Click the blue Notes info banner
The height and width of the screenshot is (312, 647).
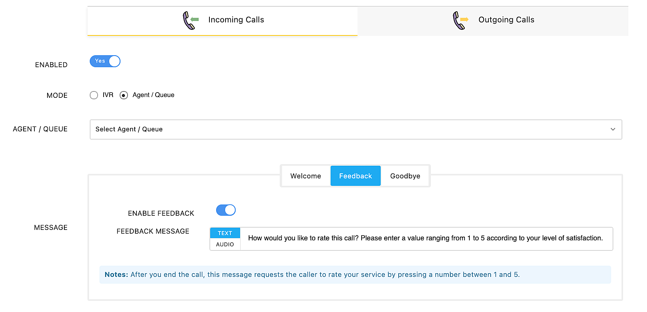pyautogui.click(x=355, y=275)
